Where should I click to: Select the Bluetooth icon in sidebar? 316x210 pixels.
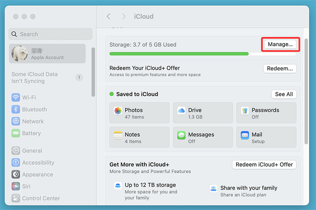tap(15, 109)
